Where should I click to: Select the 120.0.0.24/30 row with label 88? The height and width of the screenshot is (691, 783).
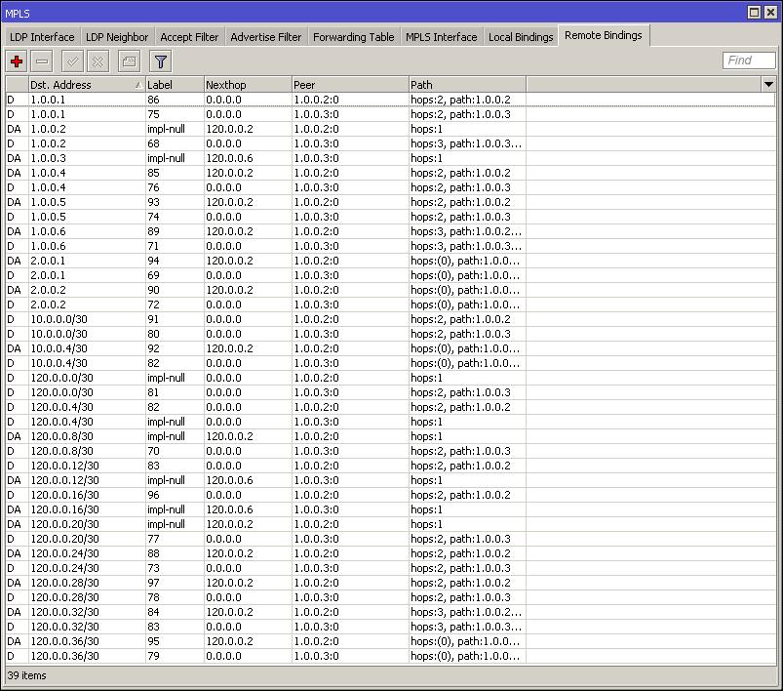click(x=390, y=553)
